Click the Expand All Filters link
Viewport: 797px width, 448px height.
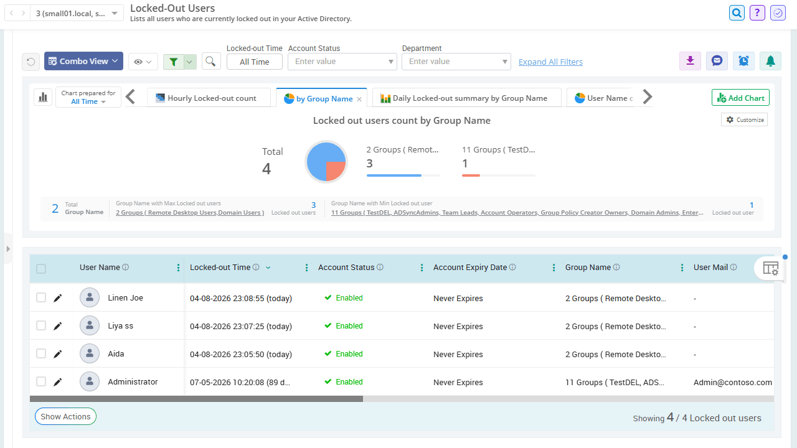coord(550,62)
